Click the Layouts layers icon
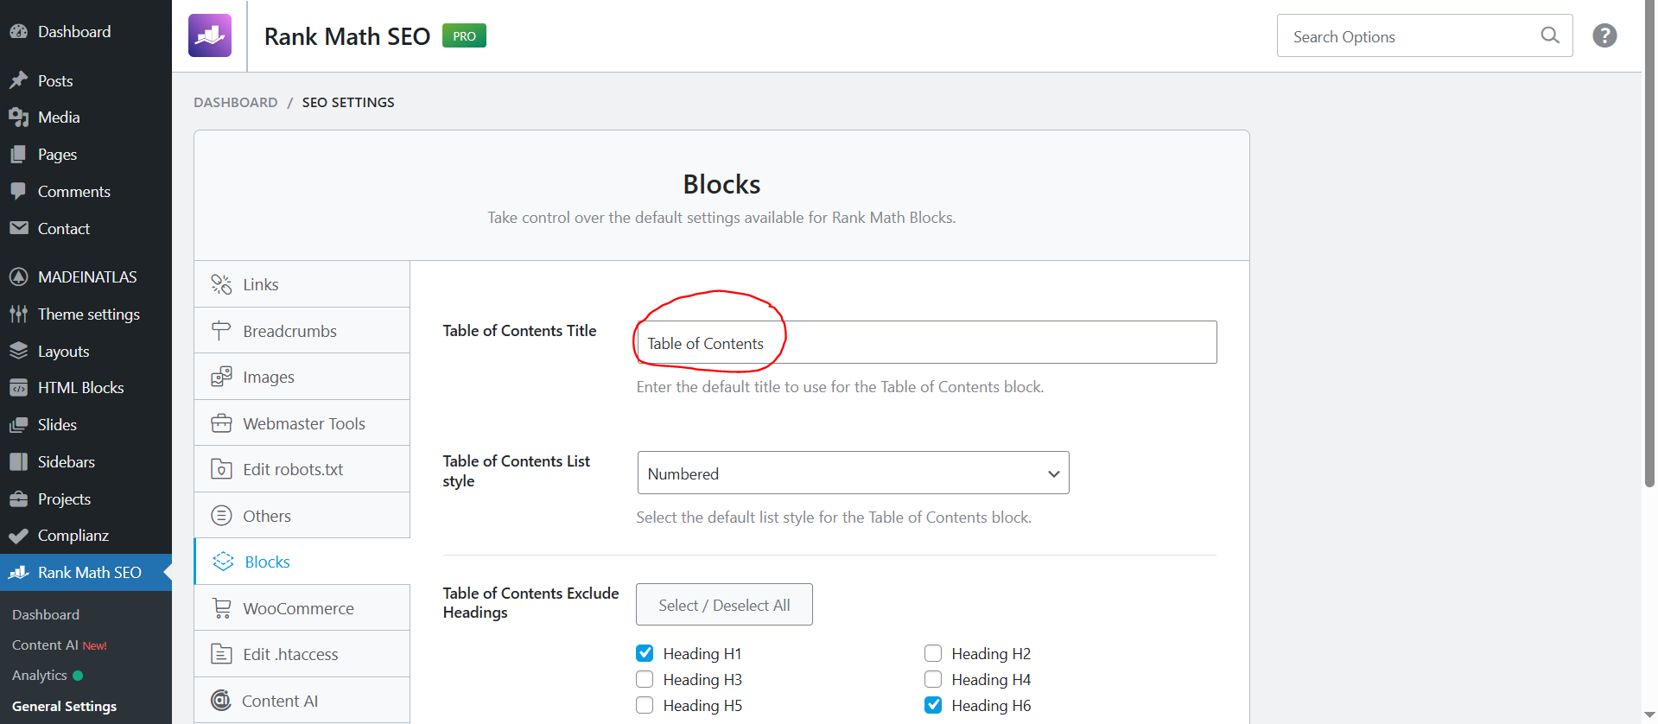The height and width of the screenshot is (724, 1658). pos(18,351)
